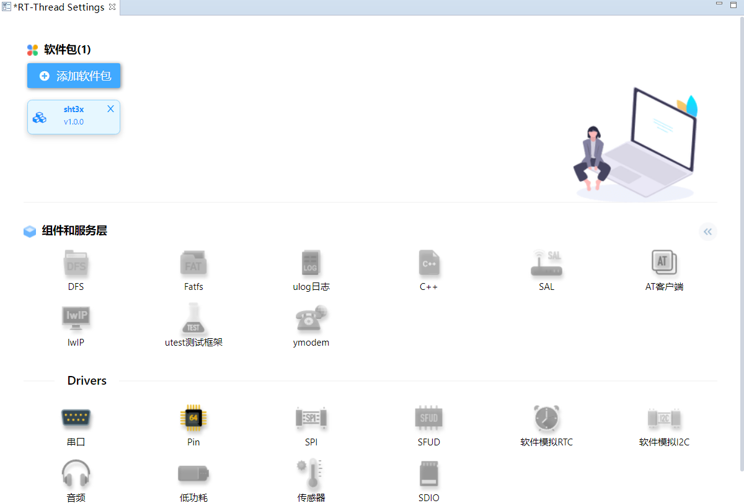
Task: Click the Drivers section heading
Action: 87,380
